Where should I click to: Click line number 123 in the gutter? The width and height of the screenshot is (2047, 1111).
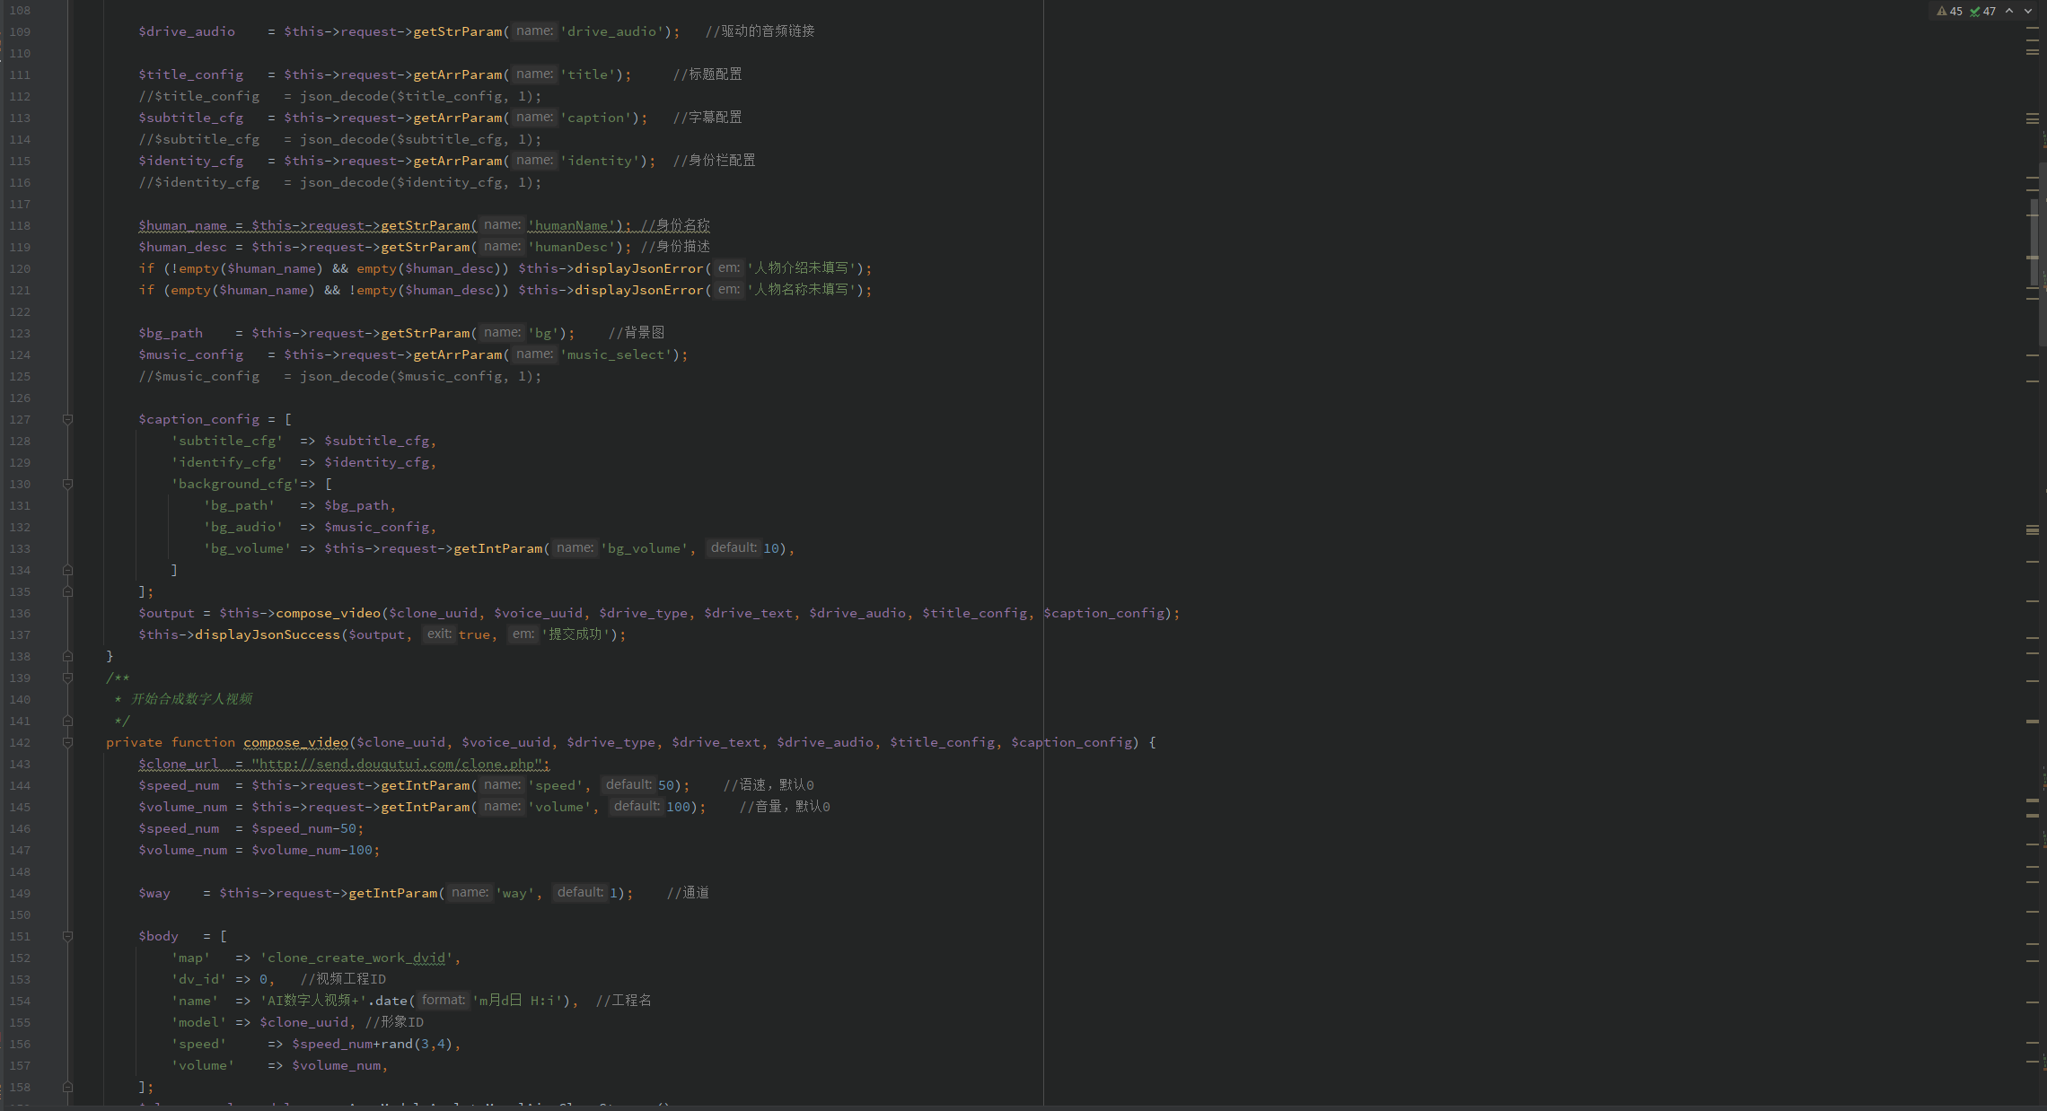point(20,333)
